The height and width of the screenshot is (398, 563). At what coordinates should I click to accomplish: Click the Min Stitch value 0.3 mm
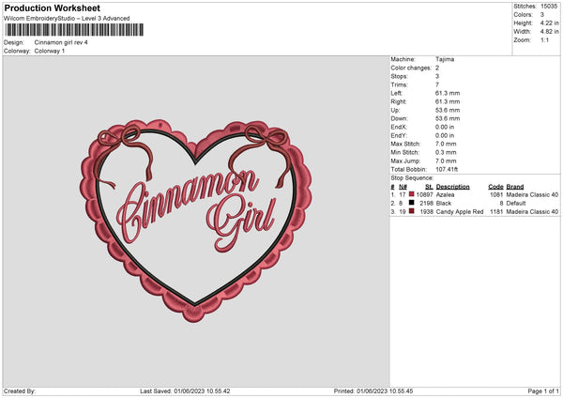(x=446, y=153)
